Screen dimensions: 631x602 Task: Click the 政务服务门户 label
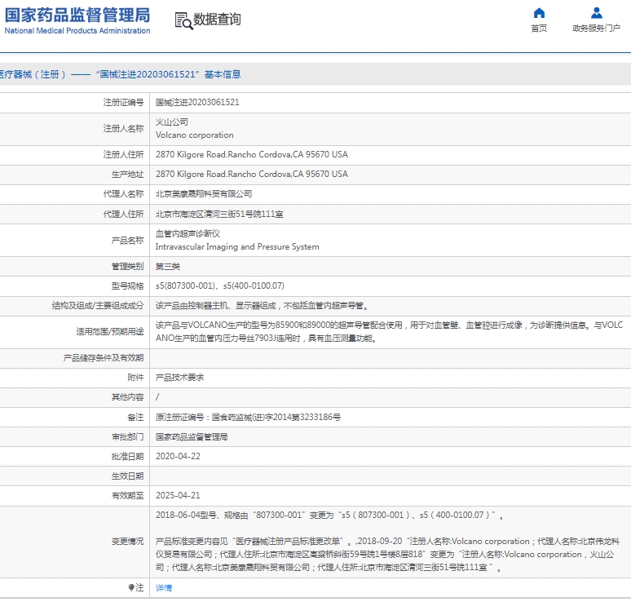click(597, 29)
